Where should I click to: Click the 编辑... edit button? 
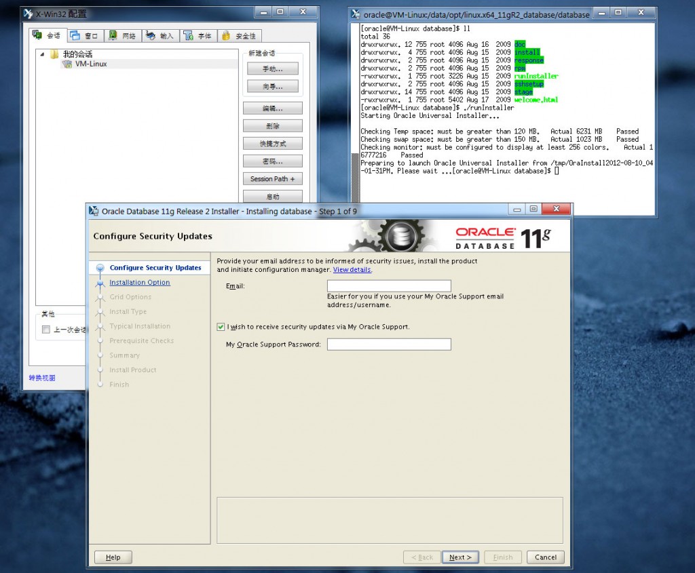[x=273, y=108]
